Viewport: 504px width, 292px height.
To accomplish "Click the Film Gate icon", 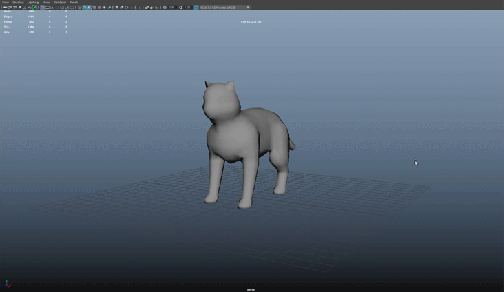I will coord(48,8).
